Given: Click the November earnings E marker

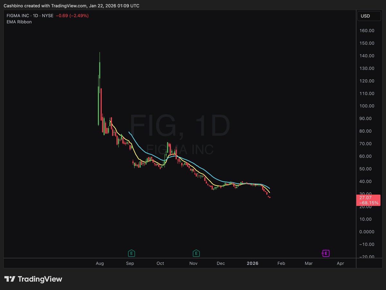Looking at the screenshot, I should [x=196, y=253].
